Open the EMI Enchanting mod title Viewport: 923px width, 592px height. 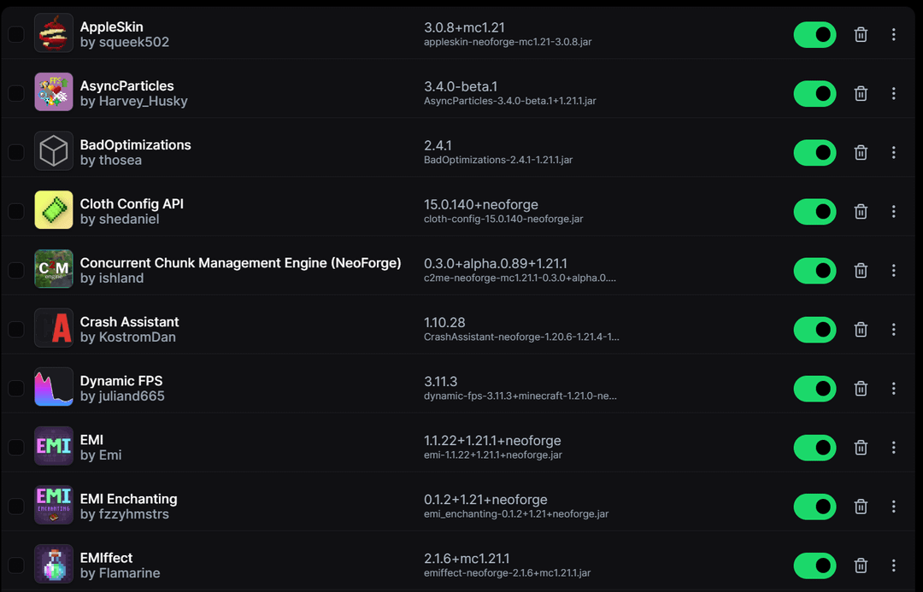coord(128,499)
